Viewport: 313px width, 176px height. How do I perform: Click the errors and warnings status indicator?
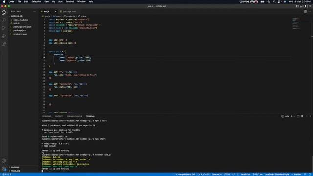[7, 174]
